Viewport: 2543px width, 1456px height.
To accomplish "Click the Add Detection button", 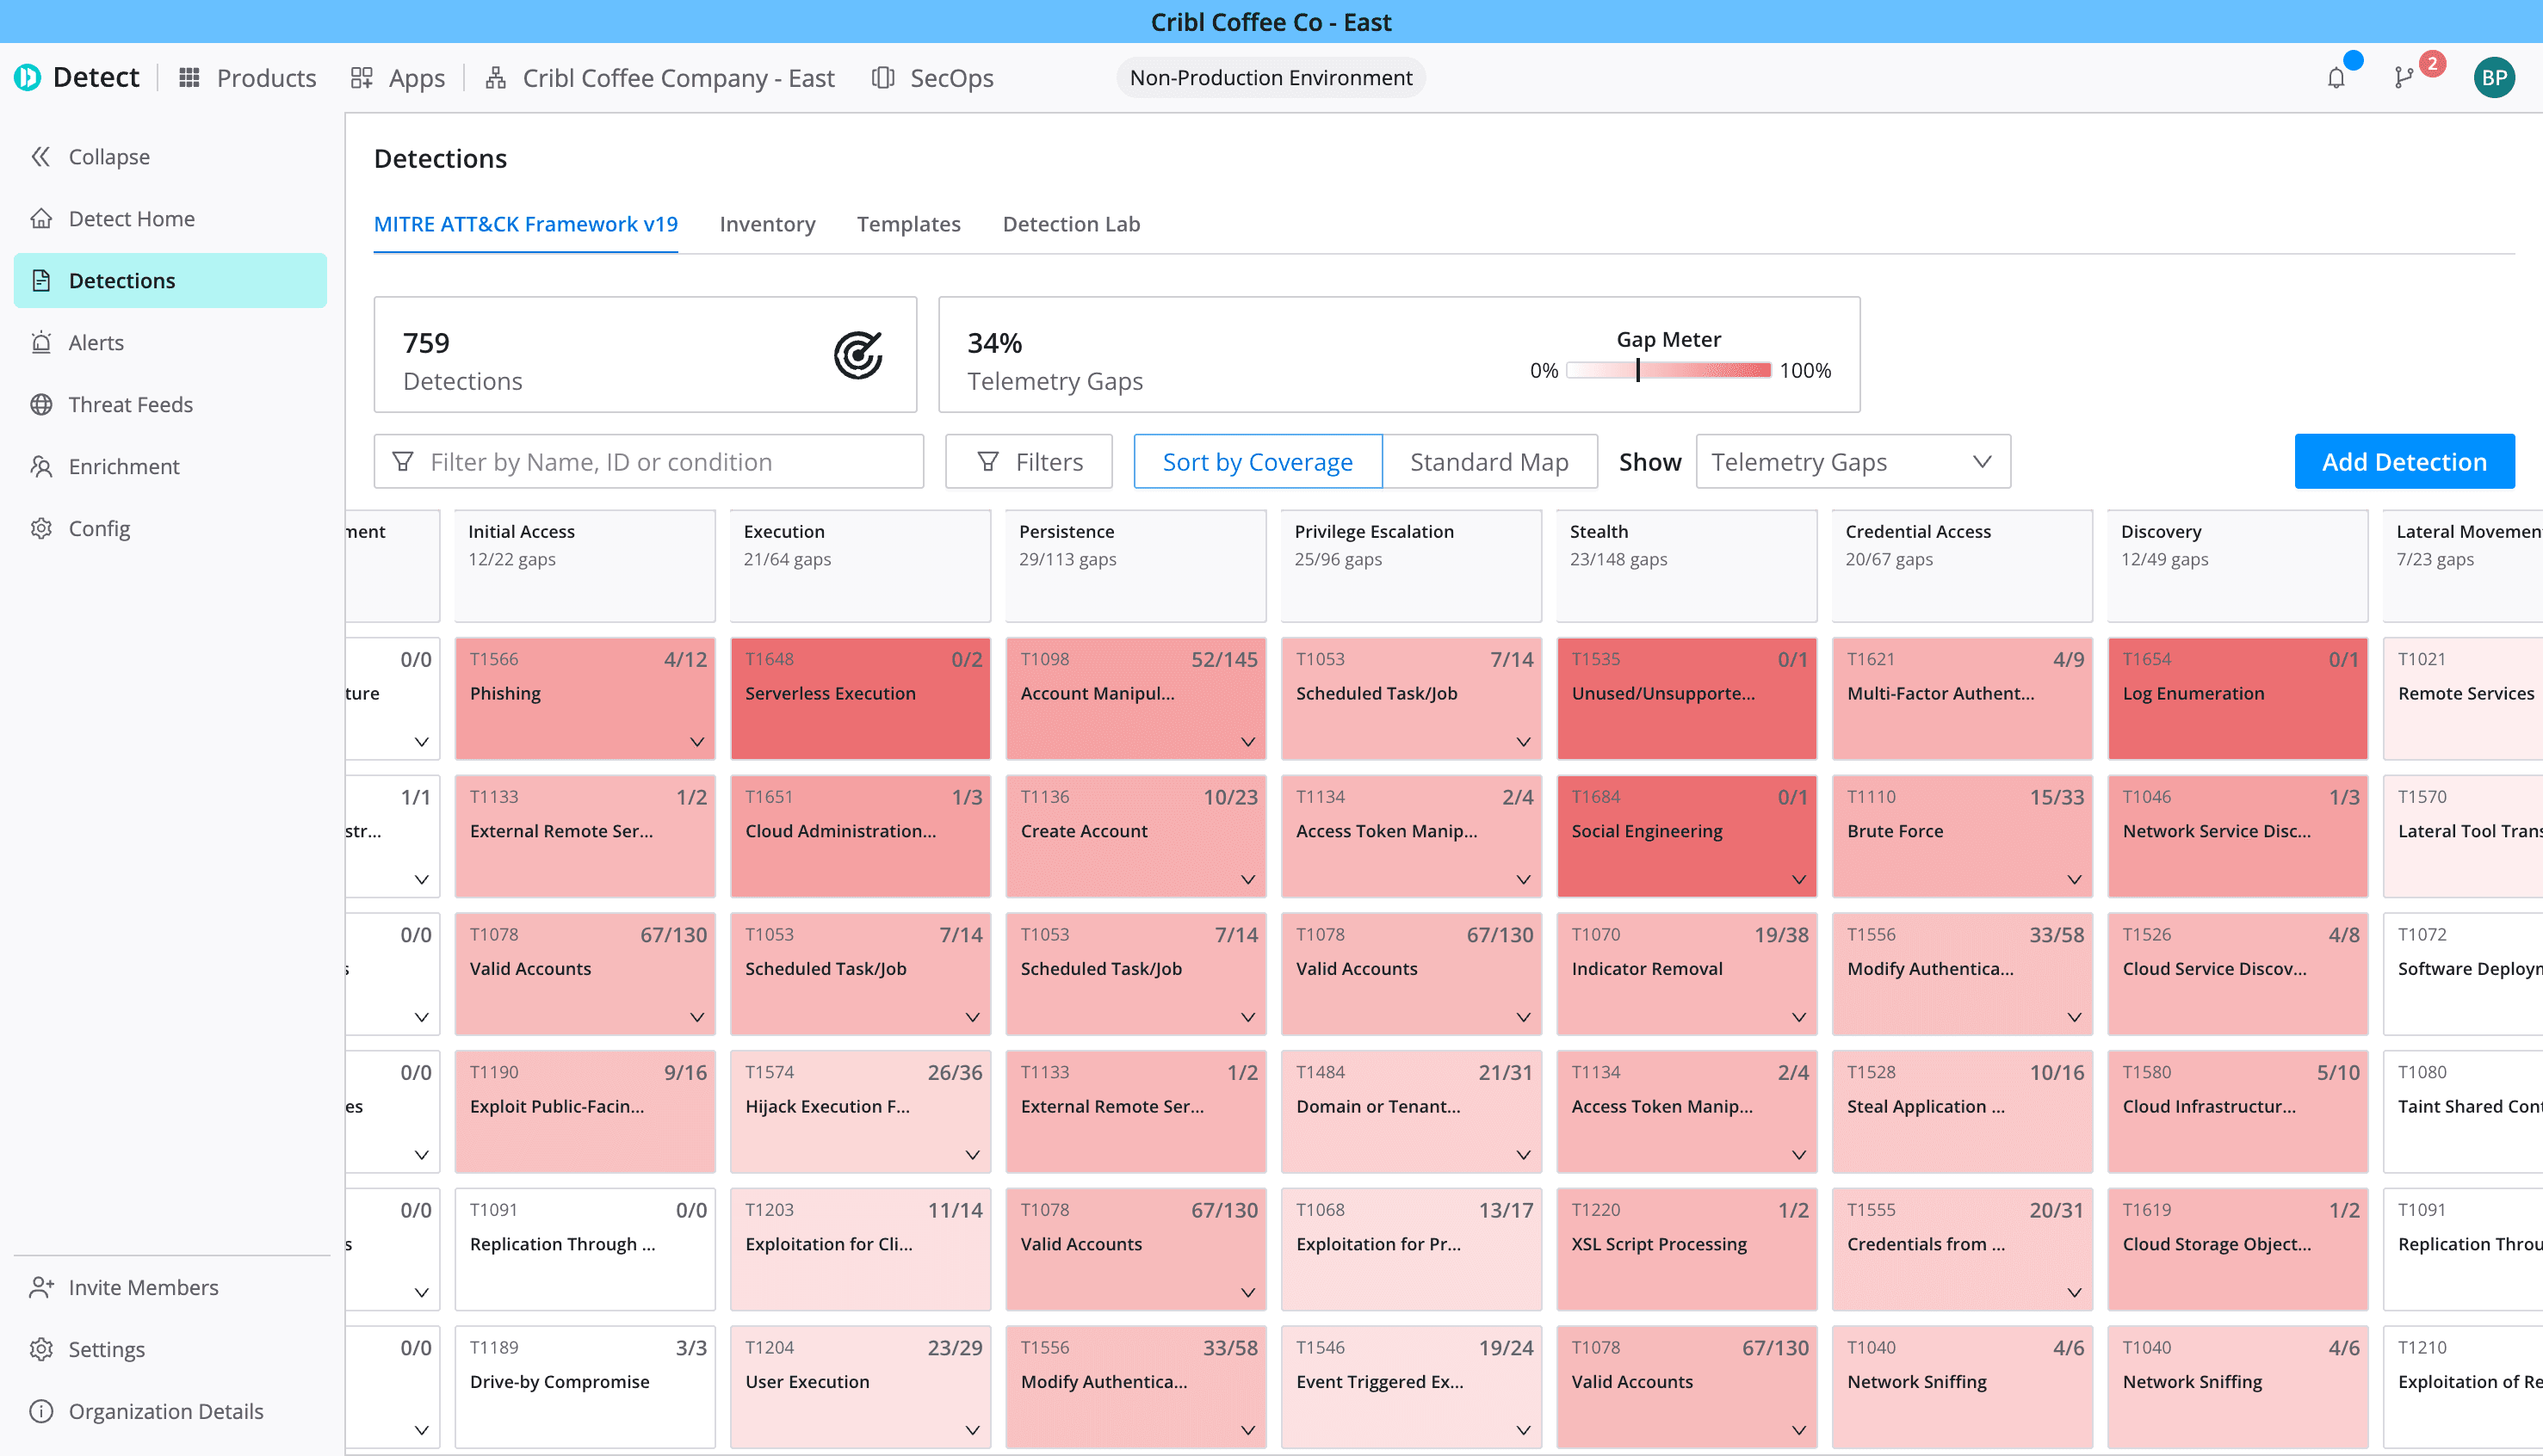I will [2404, 461].
